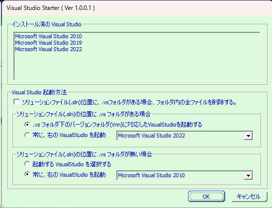Dismiss dialog with the キャンセル button
The image size is (272, 208).
[249, 197]
